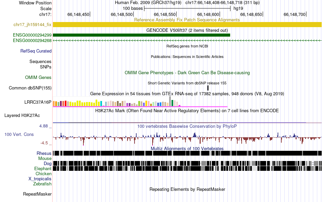Screen dimensions: 322x202
Task: Click the chr17: ruler label
Action: click(45, 14)
